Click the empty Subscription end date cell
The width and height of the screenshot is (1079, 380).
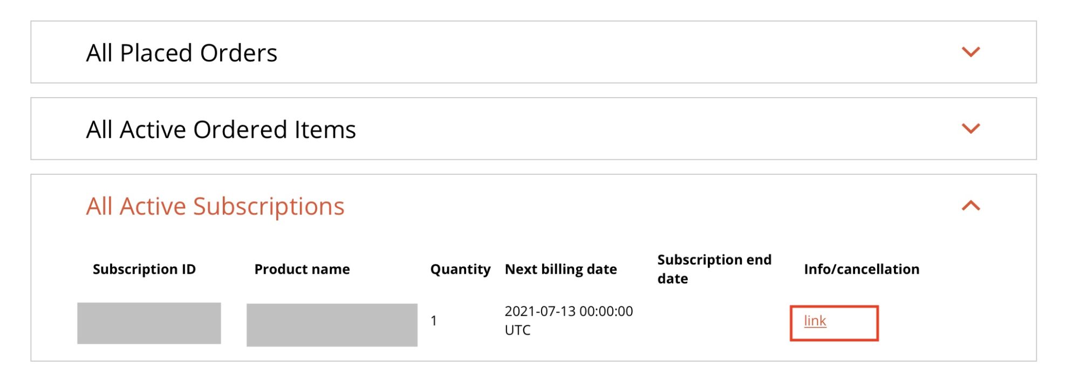pyautogui.click(x=714, y=321)
